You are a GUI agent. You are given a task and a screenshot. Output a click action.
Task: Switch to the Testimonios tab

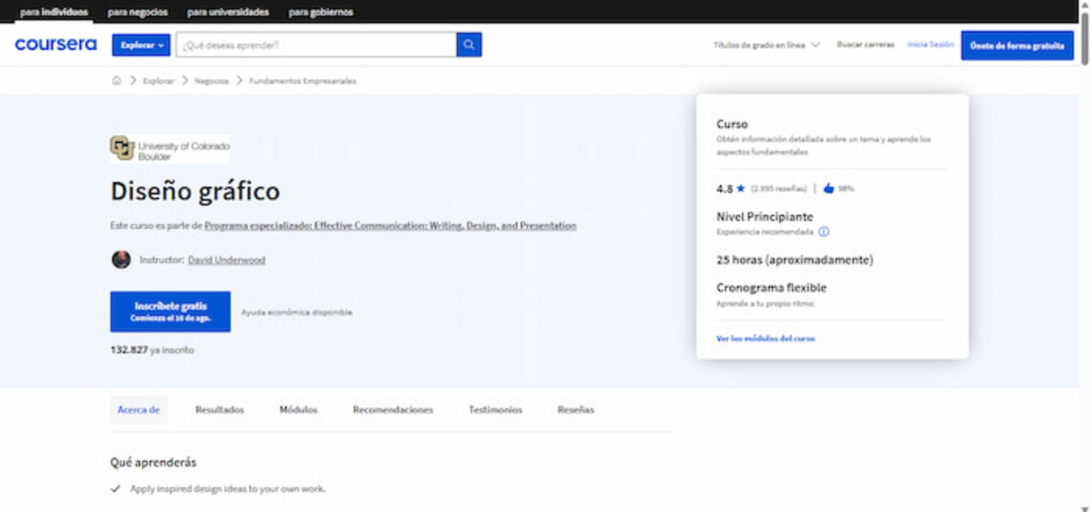[495, 410]
